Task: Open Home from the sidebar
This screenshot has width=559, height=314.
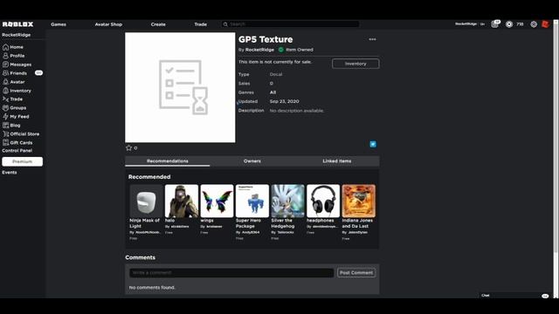Action: [x=13, y=47]
